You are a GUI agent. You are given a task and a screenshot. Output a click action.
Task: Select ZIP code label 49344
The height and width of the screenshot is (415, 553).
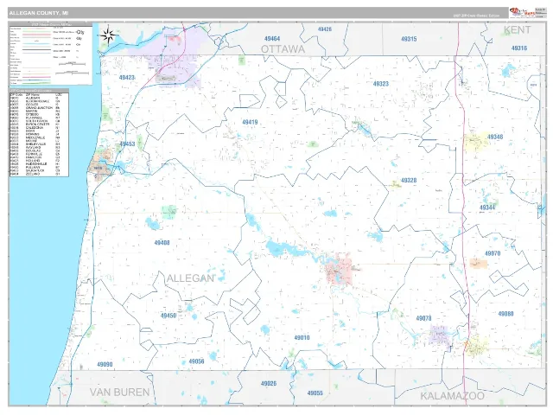click(x=487, y=207)
